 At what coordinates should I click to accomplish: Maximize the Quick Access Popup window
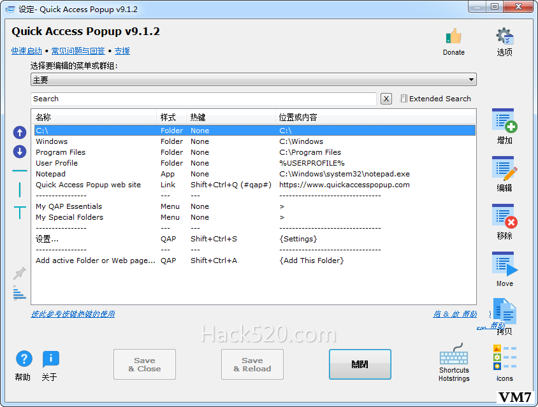click(x=495, y=7)
